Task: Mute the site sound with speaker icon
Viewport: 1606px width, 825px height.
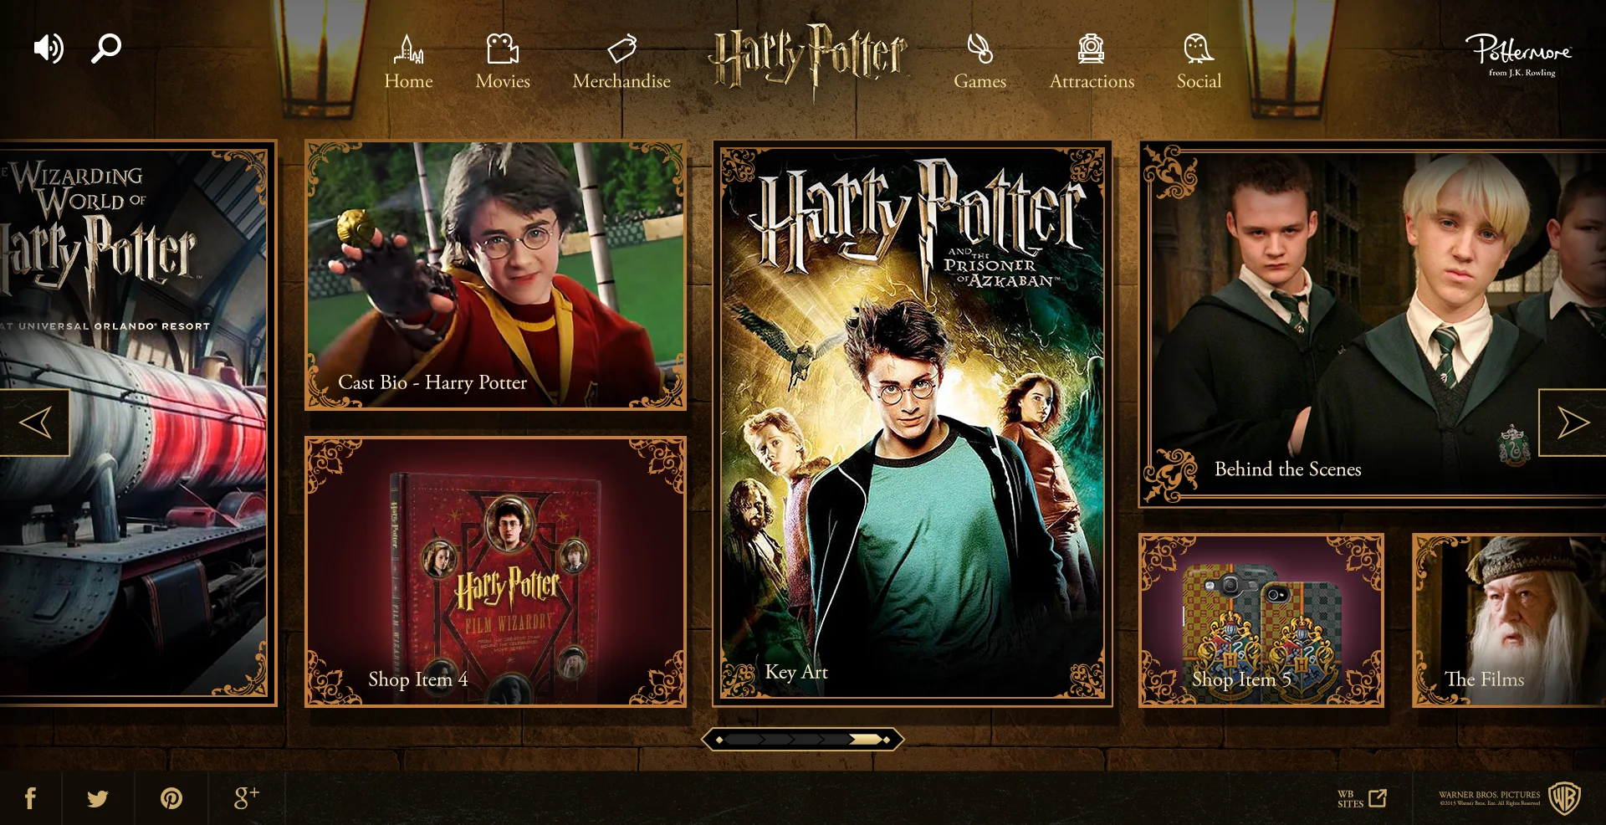Action: coord(49,49)
